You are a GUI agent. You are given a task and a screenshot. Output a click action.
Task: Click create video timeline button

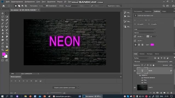[x=65, y=88]
